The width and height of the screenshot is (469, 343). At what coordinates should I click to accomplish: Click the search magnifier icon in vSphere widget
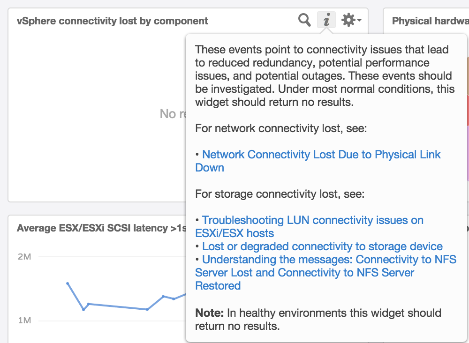[x=304, y=20]
